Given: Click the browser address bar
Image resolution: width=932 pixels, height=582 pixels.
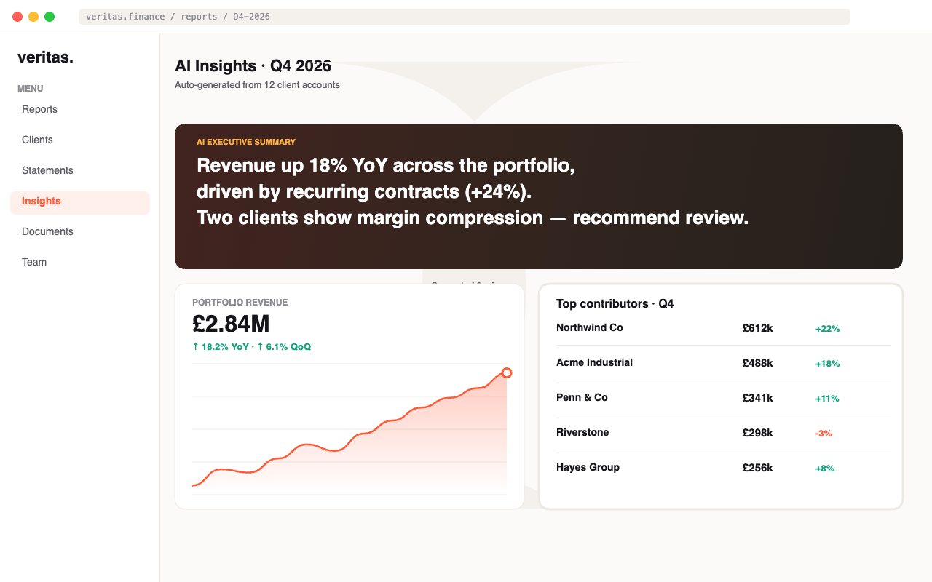Looking at the screenshot, I should (465, 17).
